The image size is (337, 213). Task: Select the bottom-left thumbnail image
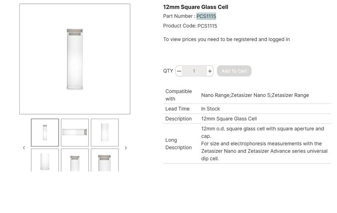[45, 160]
